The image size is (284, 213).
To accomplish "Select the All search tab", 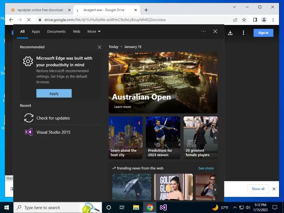I will 22,32.
